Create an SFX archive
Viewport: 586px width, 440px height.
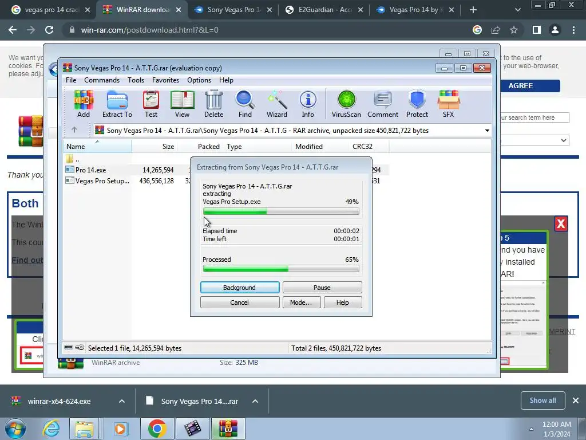pos(449,104)
